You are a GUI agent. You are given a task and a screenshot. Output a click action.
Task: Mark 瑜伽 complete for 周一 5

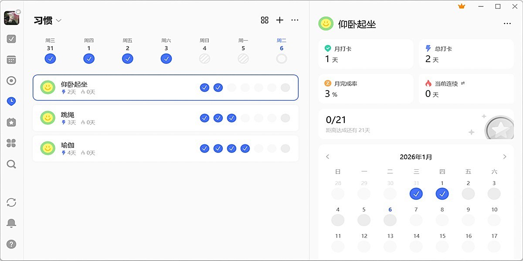coord(272,148)
